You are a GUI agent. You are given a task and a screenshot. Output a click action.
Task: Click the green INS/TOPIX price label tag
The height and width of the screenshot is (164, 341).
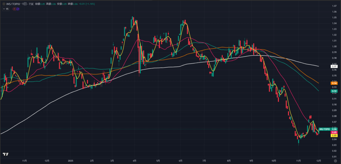[x=324, y=129]
